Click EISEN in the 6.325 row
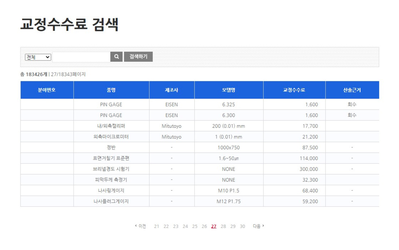The height and width of the screenshot is (250, 399). point(171,104)
